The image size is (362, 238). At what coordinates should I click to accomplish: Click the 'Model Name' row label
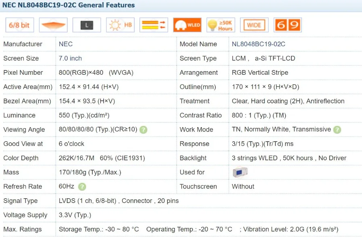point(198,44)
